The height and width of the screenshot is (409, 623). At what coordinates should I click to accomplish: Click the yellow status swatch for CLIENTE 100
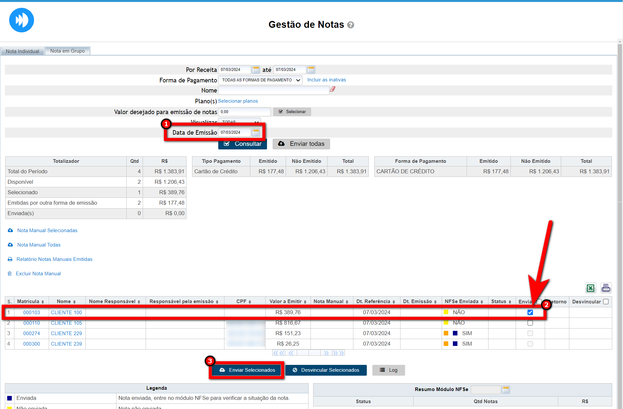tap(446, 312)
